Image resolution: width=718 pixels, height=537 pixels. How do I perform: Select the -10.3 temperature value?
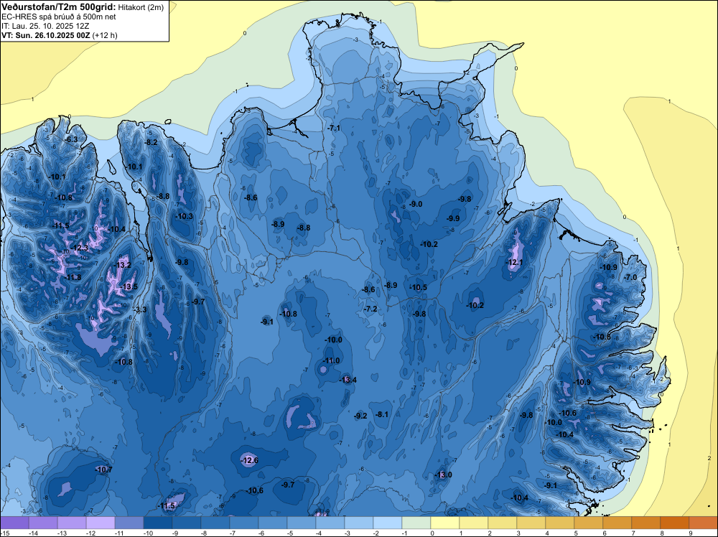click(184, 217)
